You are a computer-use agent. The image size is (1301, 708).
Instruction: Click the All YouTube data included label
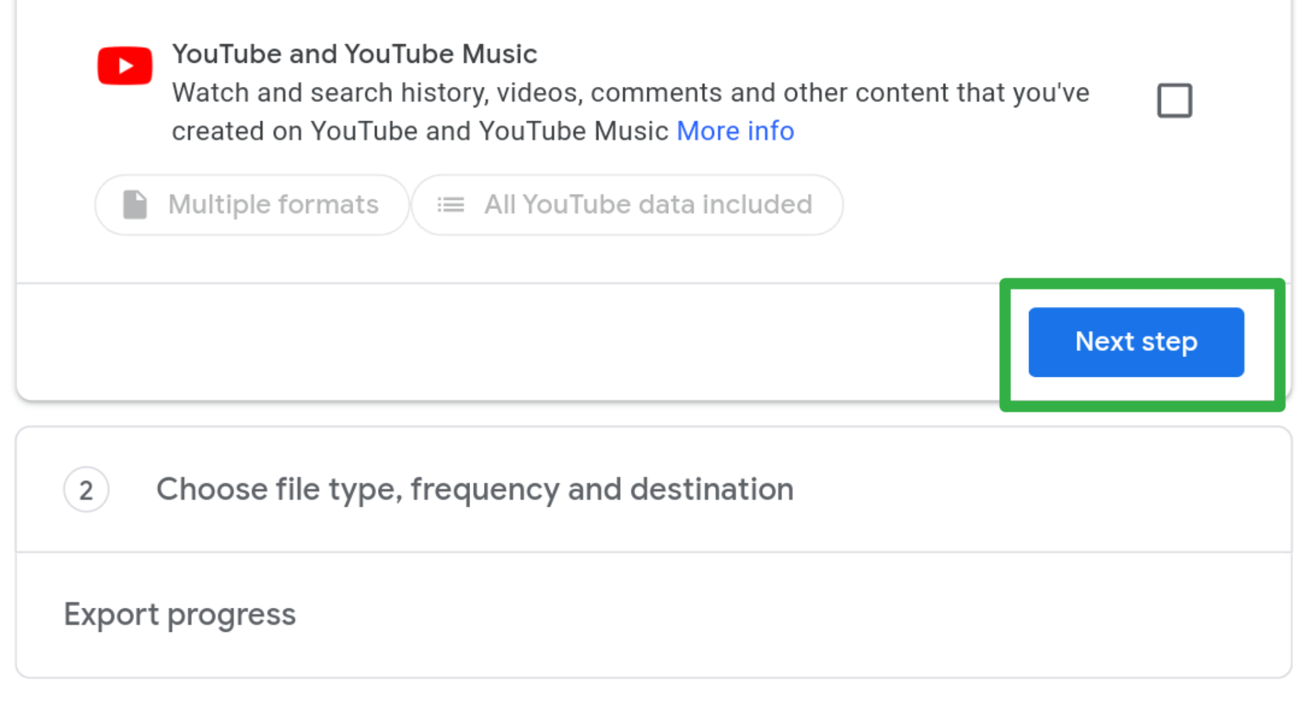[648, 205]
